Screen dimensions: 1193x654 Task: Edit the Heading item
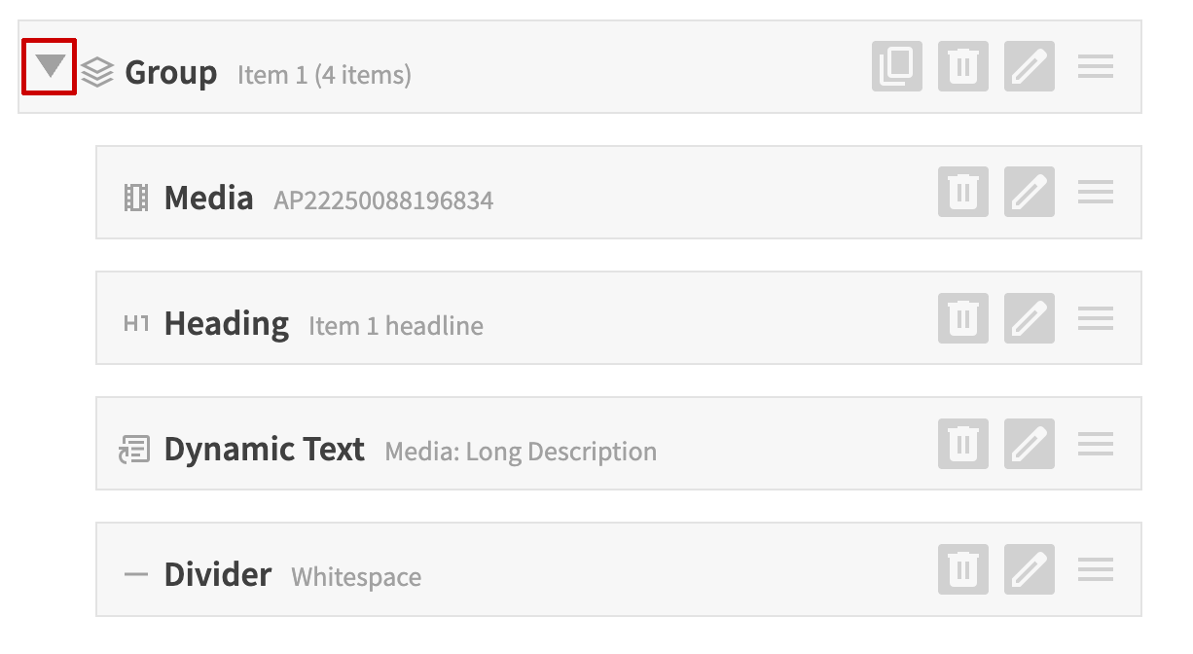[x=1029, y=318]
